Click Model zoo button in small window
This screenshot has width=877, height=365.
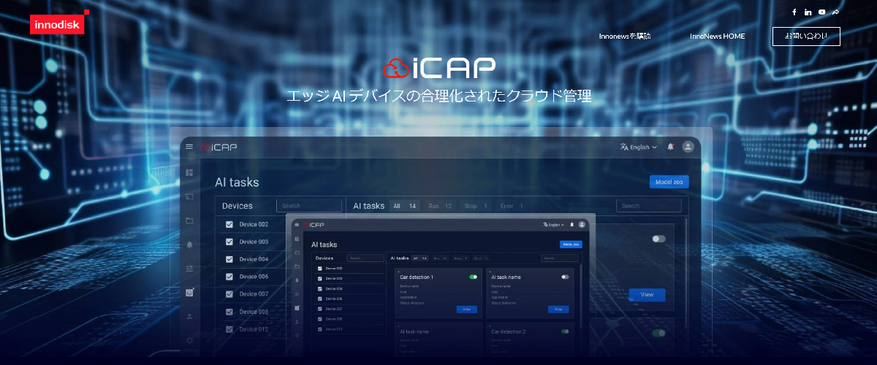(571, 245)
